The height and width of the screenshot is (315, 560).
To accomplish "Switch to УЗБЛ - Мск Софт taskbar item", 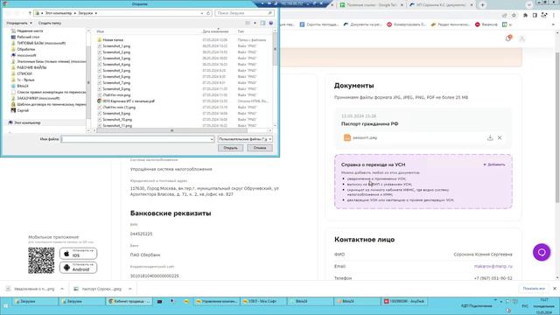I will [x=262, y=302].
